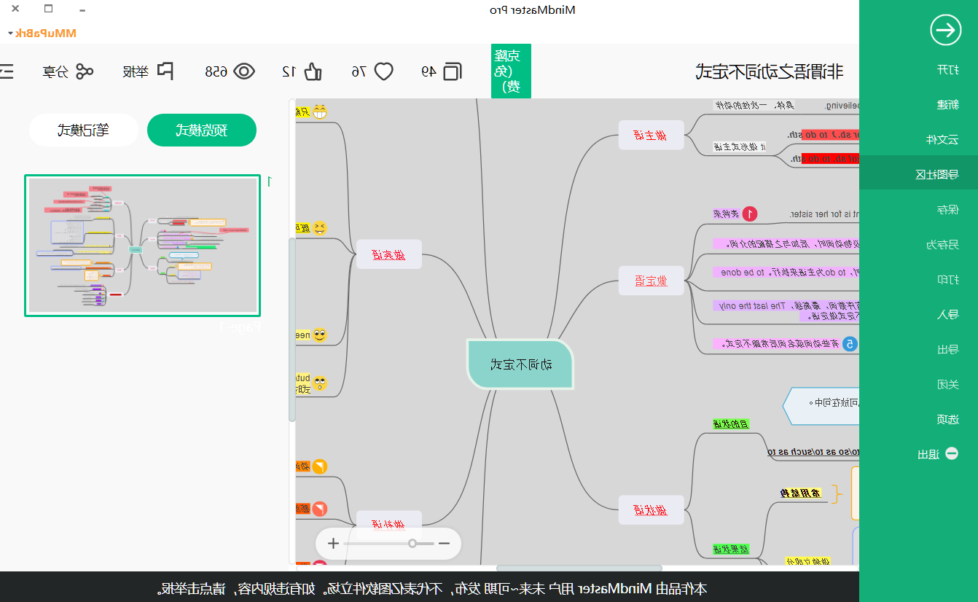
Task: Click the 'to be done' purple text line
Action: click(x=785, y=272)
